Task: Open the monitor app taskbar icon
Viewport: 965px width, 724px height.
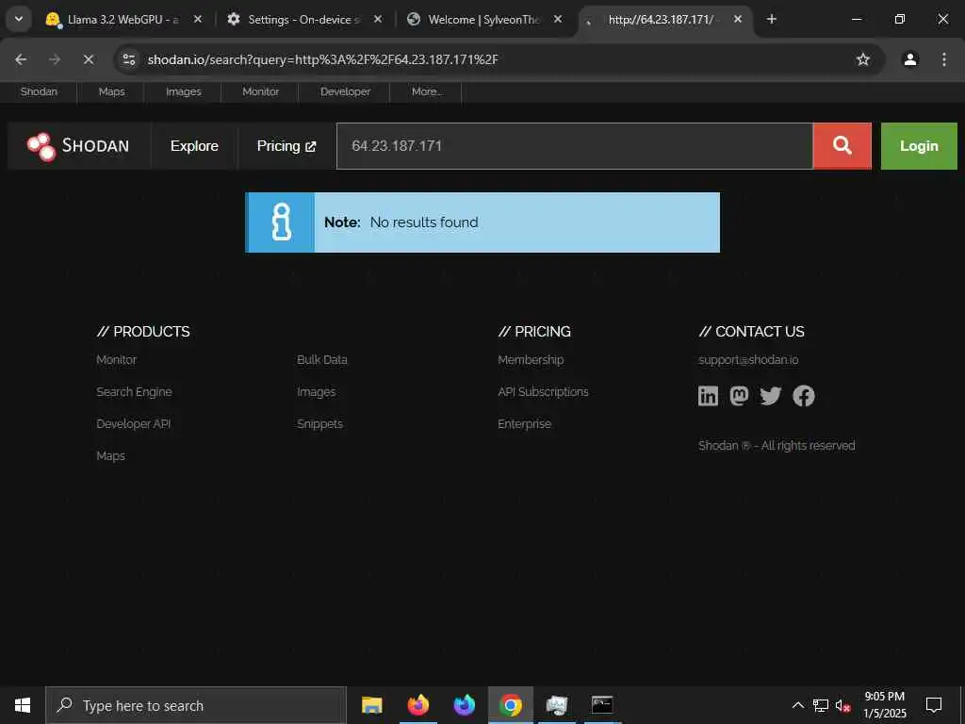Action: tap(556, 705)
